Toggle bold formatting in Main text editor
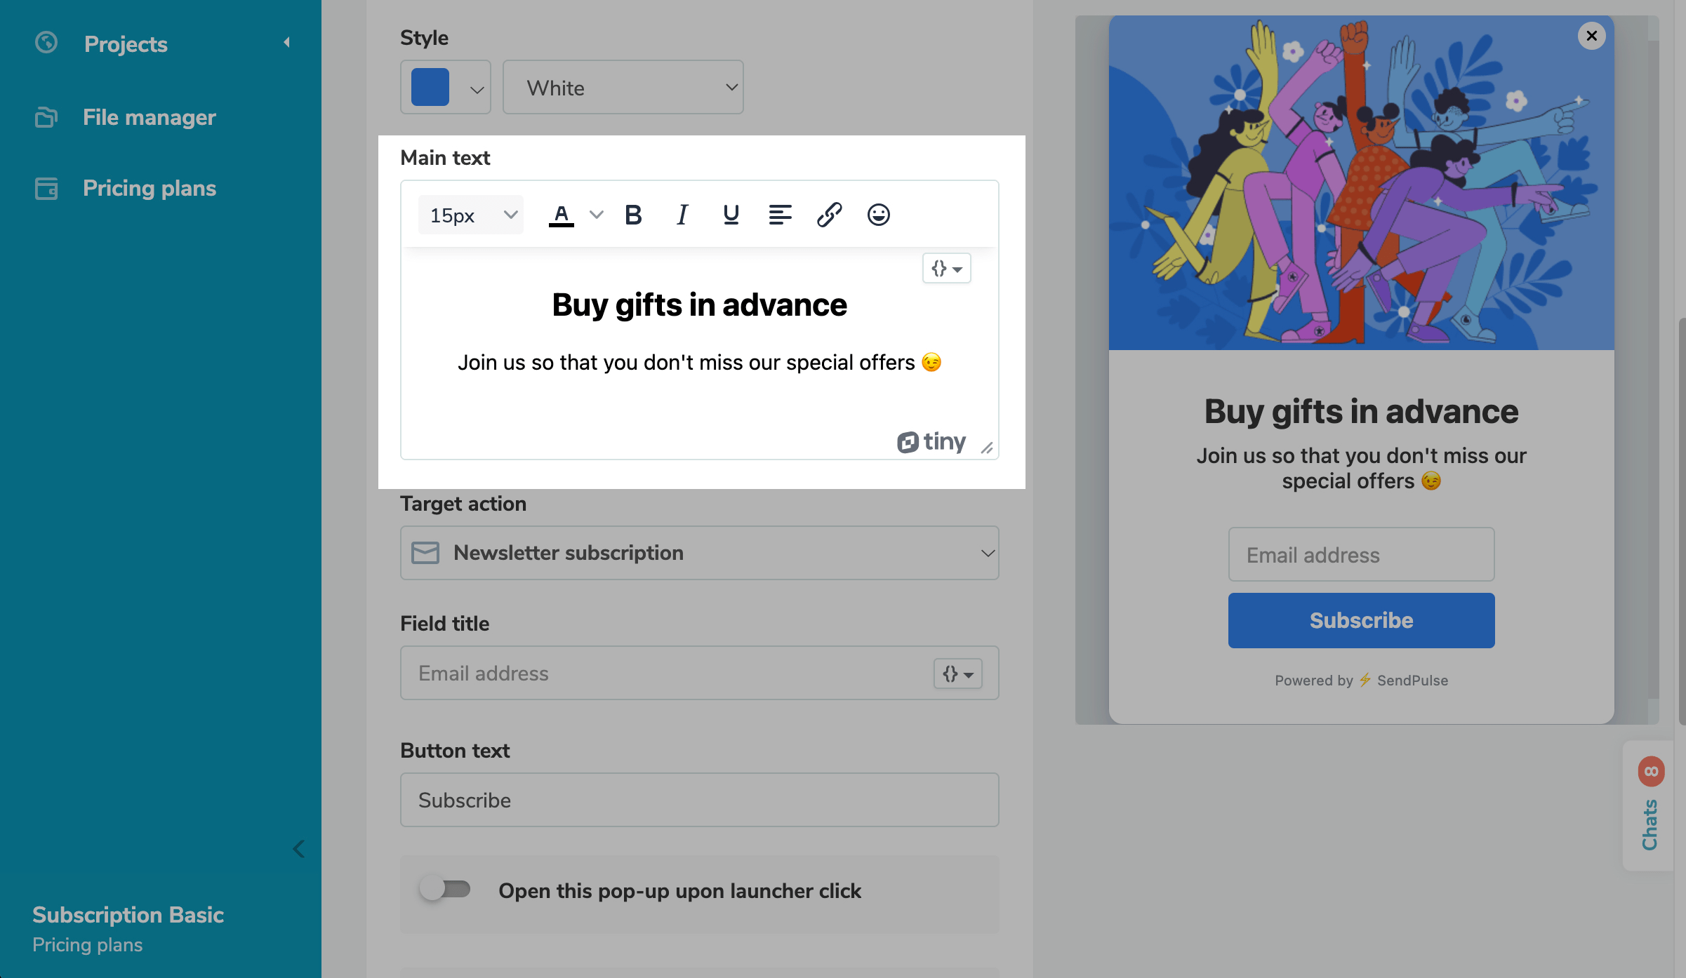The height and width of the screenshot is (978, 1686). 633,215
